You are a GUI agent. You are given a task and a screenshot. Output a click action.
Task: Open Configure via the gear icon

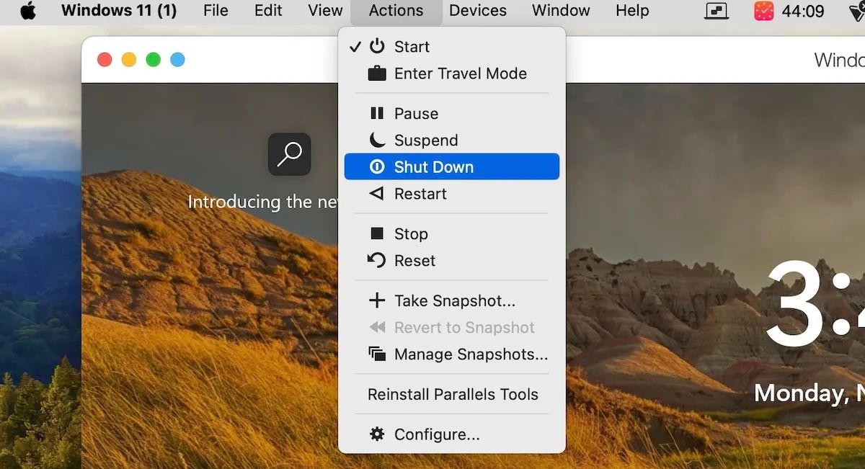(x=377, y=434)
